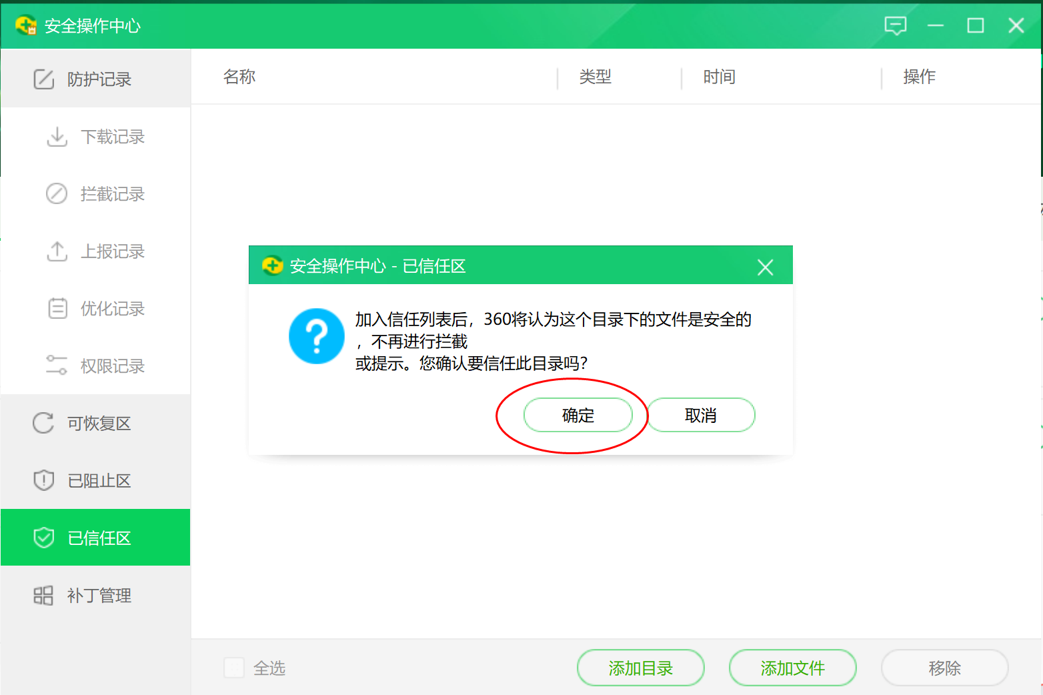
Task: Click the 防护记录 edit icon
Action: (44, 79)
